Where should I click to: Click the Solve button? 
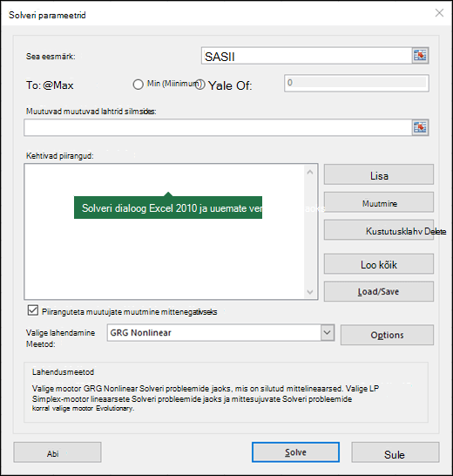[295, 452]
